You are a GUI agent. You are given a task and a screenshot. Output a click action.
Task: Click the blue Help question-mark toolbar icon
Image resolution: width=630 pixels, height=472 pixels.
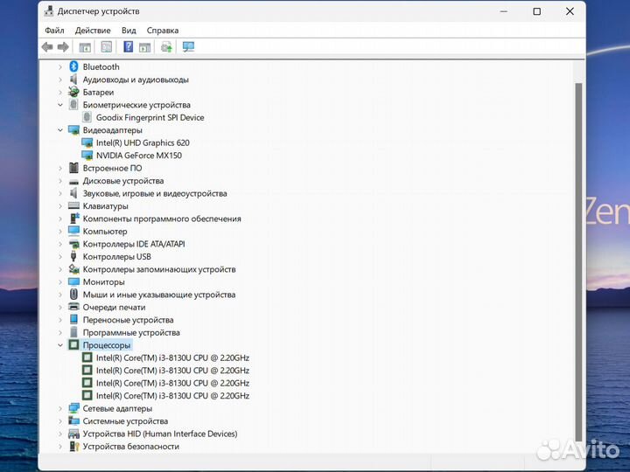(x=128, y=47)
